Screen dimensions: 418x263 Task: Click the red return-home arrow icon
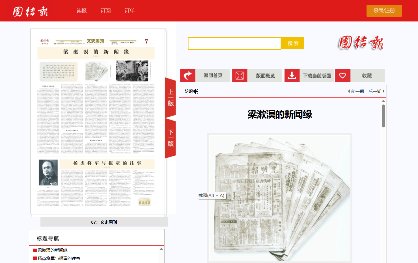coord(188,75)
